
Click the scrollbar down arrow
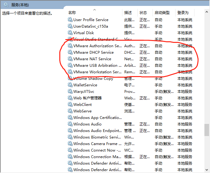pyautogui.click(x=207, y=170)
